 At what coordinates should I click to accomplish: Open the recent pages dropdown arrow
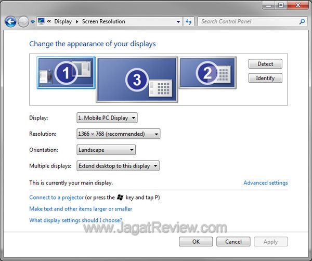coord(33,22)
